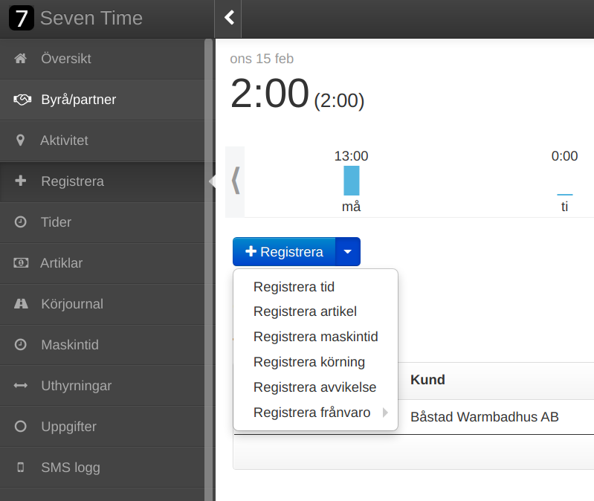Image resolution: width=594 pixels, height=501 pixels.
Task: Choose Registrera artikel menu entry
Action: click(x=305, y=311)
